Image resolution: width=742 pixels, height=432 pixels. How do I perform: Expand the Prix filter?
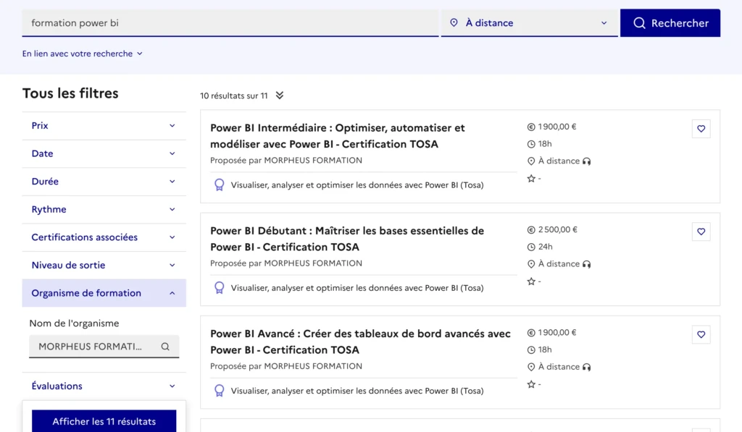click(104, 125)
